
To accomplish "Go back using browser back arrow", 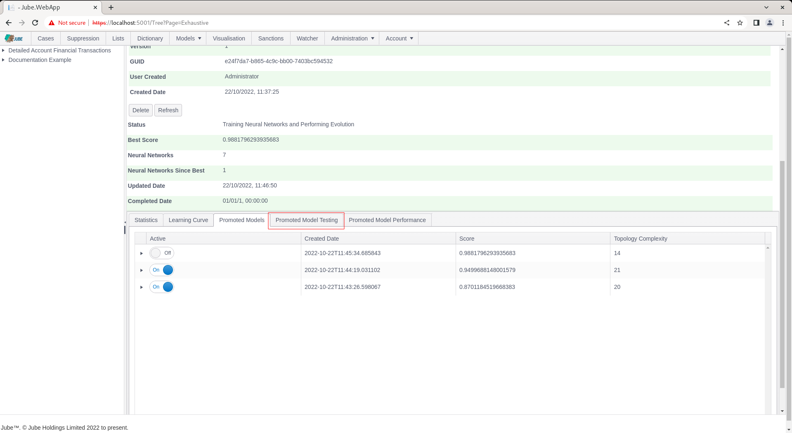I will 9,23.
